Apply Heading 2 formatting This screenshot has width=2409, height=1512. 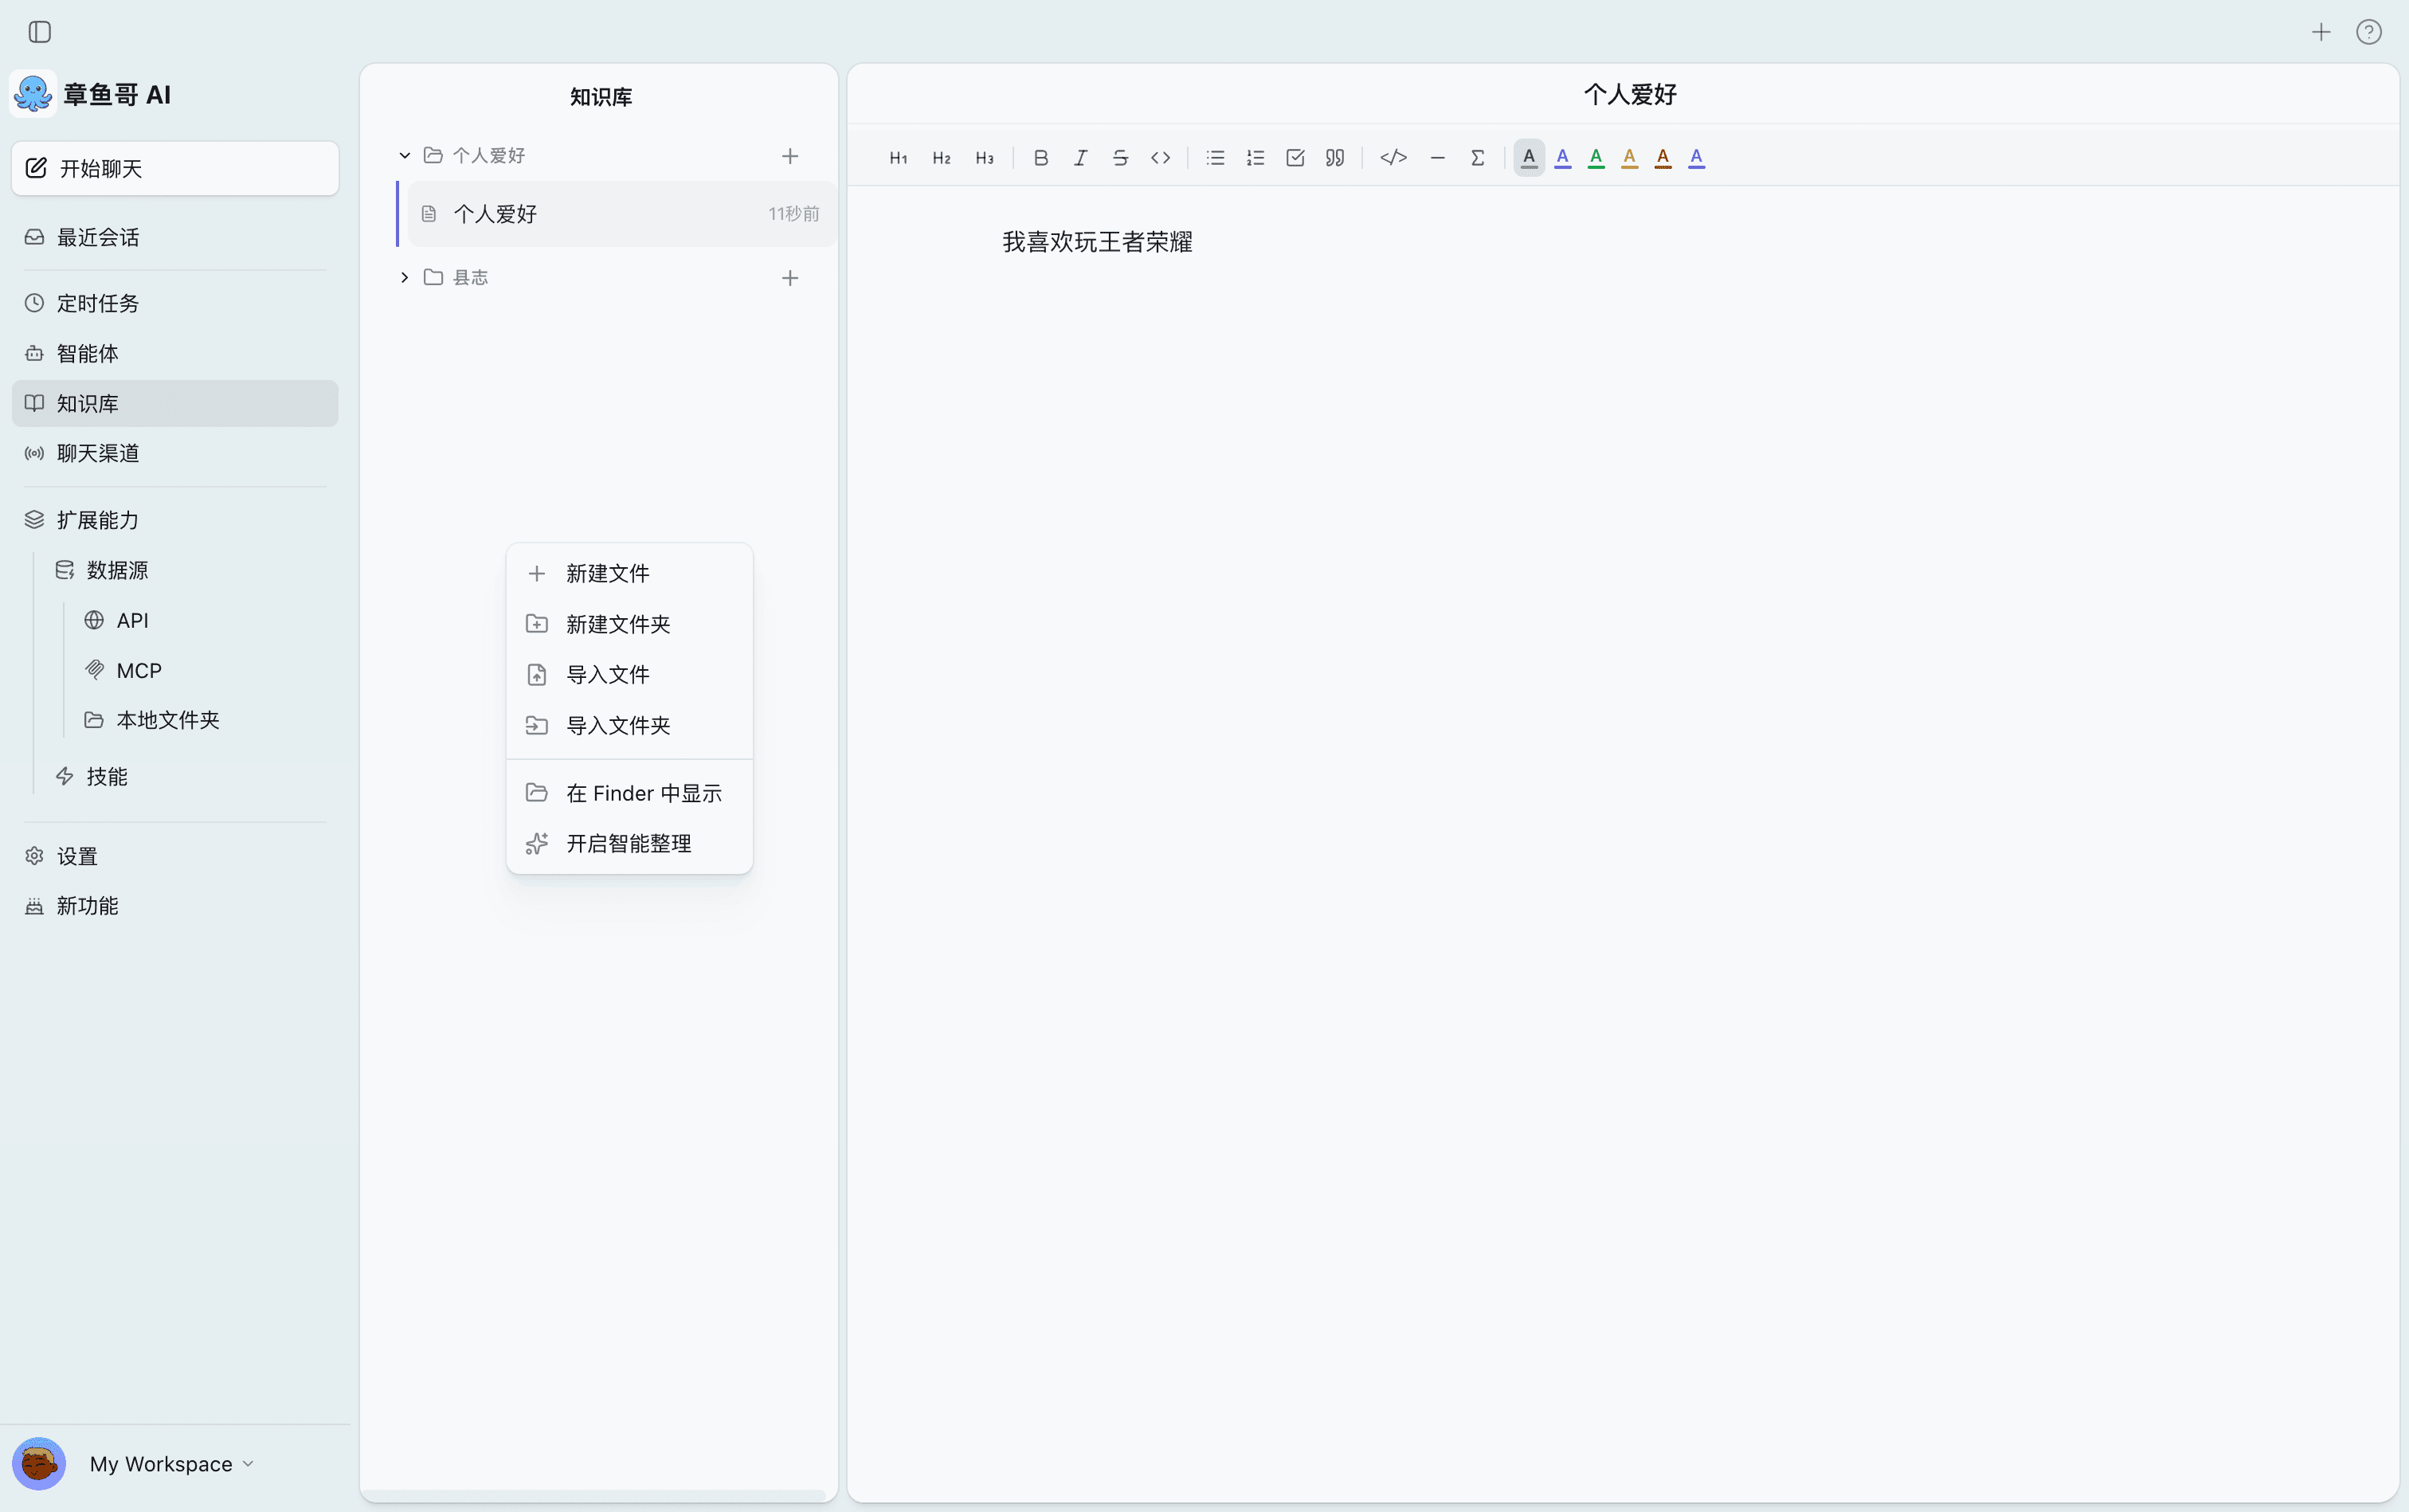941,157
